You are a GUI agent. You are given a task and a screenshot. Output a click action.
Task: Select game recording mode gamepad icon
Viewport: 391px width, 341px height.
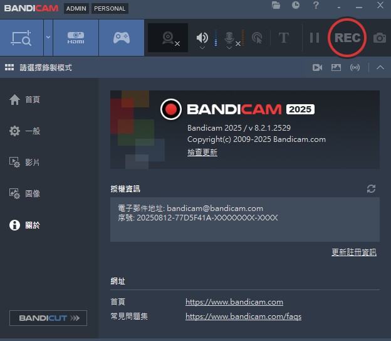[122, 38]
